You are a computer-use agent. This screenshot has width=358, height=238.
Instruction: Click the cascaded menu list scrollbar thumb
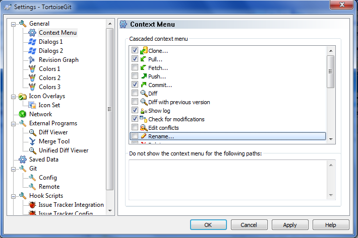pos(331,71)
